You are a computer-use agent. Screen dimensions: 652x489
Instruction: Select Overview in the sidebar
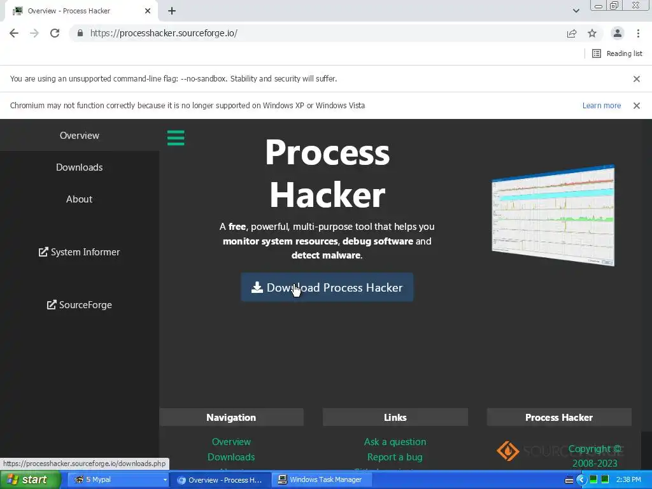80,136
